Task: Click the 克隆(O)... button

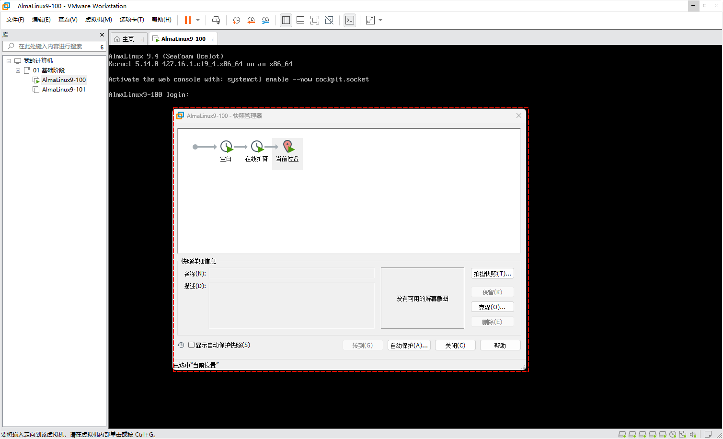Action: [x=492, y=307]
